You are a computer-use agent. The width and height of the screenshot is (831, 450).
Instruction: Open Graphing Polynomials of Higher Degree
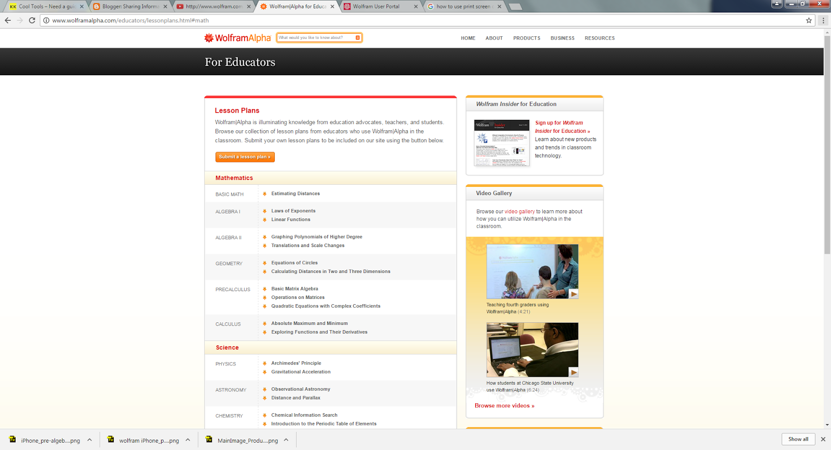click(317, 237)
